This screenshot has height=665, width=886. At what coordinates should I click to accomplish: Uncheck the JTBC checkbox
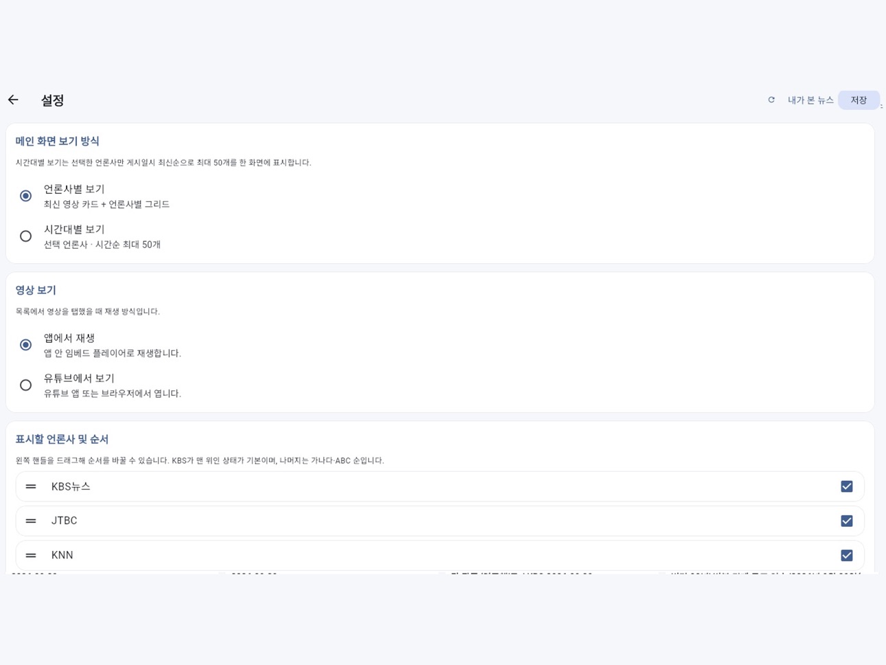pyautogui.click(x=847, y=521)
